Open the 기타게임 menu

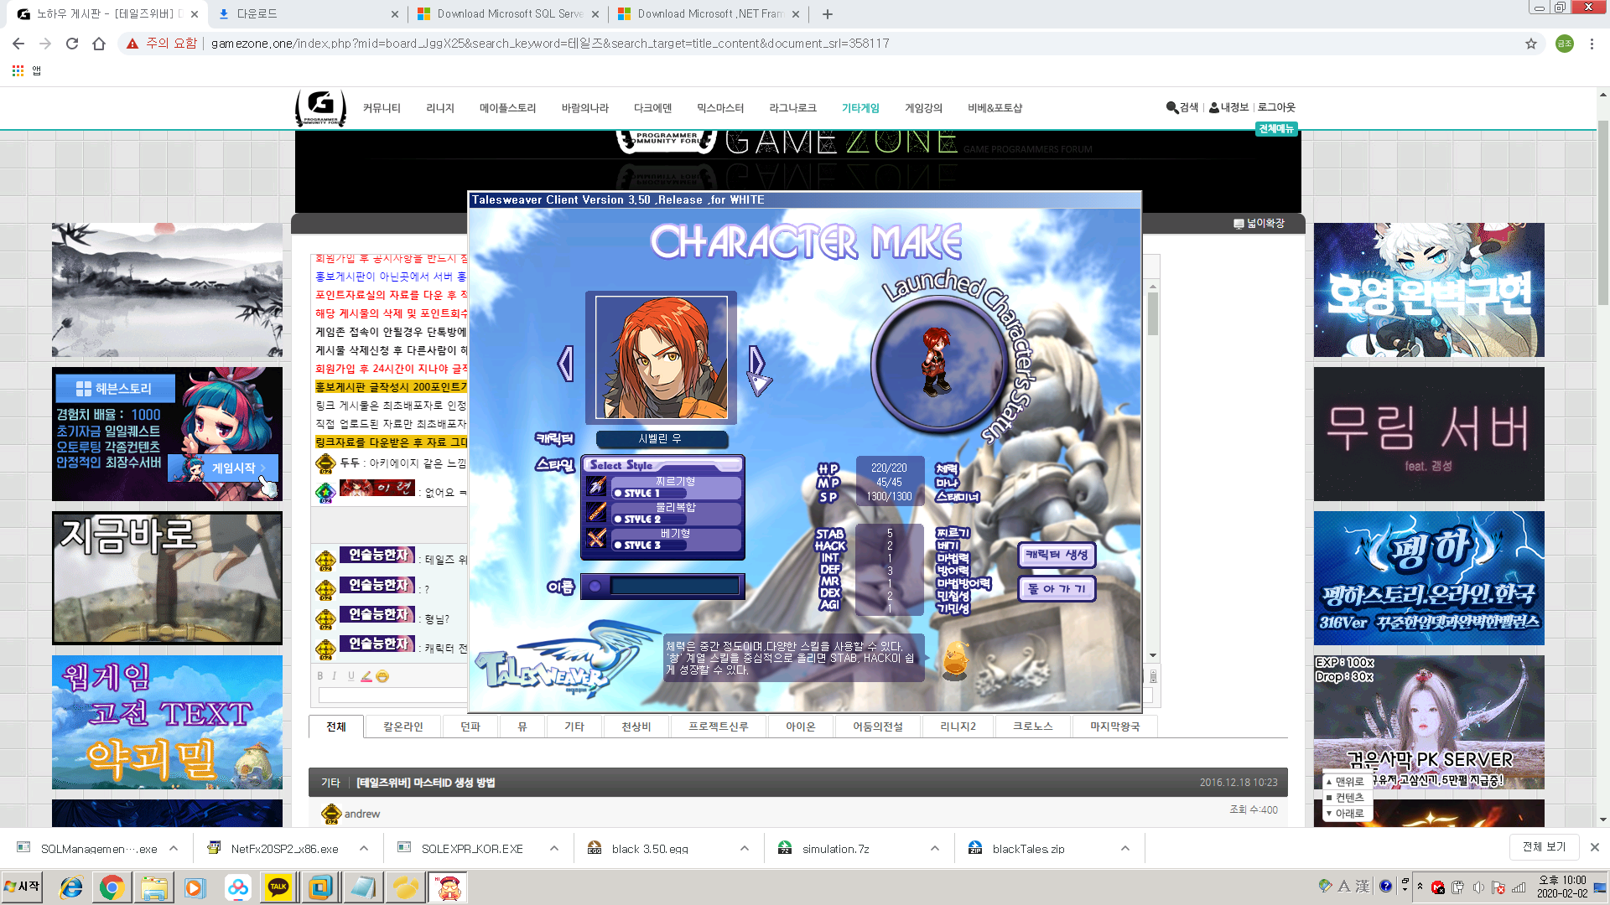[860, 108]
